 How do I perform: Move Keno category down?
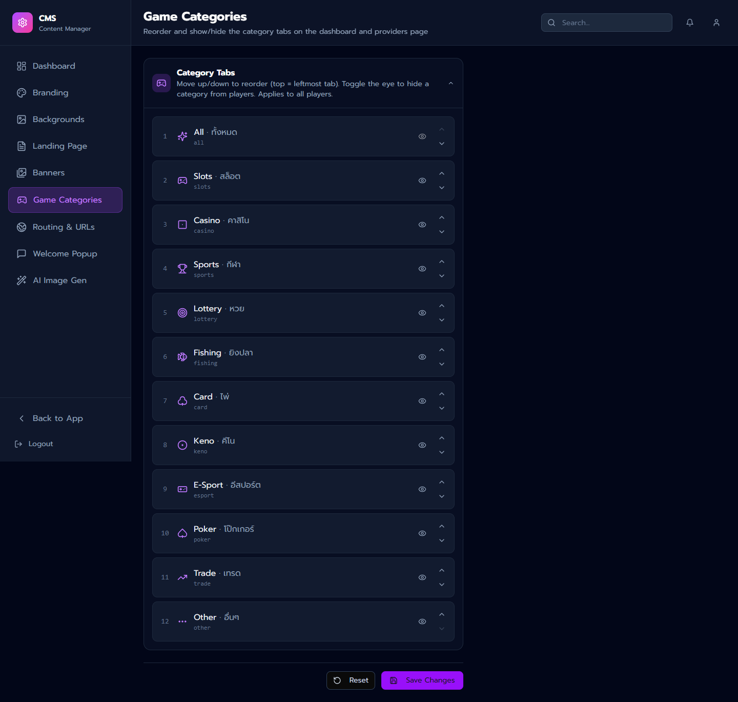442,452
